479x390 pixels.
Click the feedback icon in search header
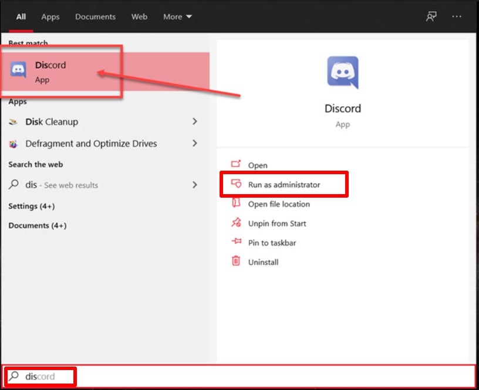(x=431, y=16)
